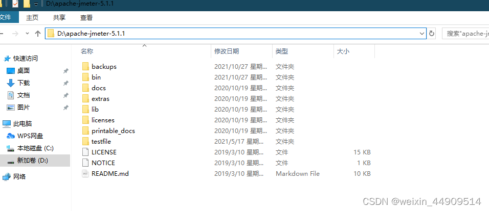Viewport: 489px width, 211px height.
Task: Select the docs folder icon
Action: click(x=86, y=88)
